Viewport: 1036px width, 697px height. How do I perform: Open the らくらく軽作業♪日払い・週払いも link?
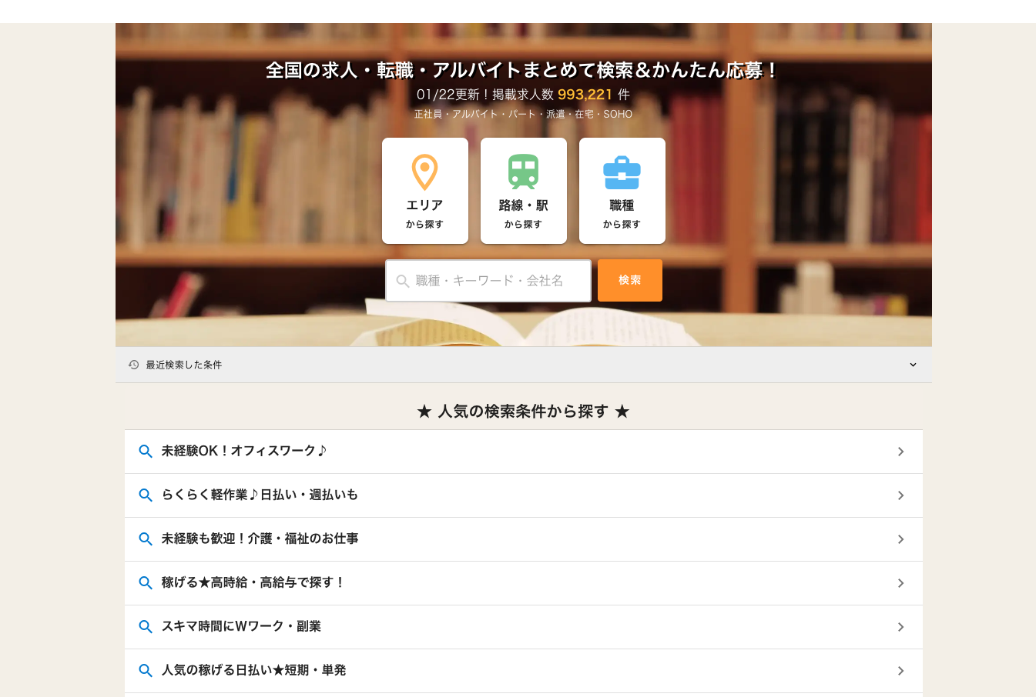click(260, 495)
